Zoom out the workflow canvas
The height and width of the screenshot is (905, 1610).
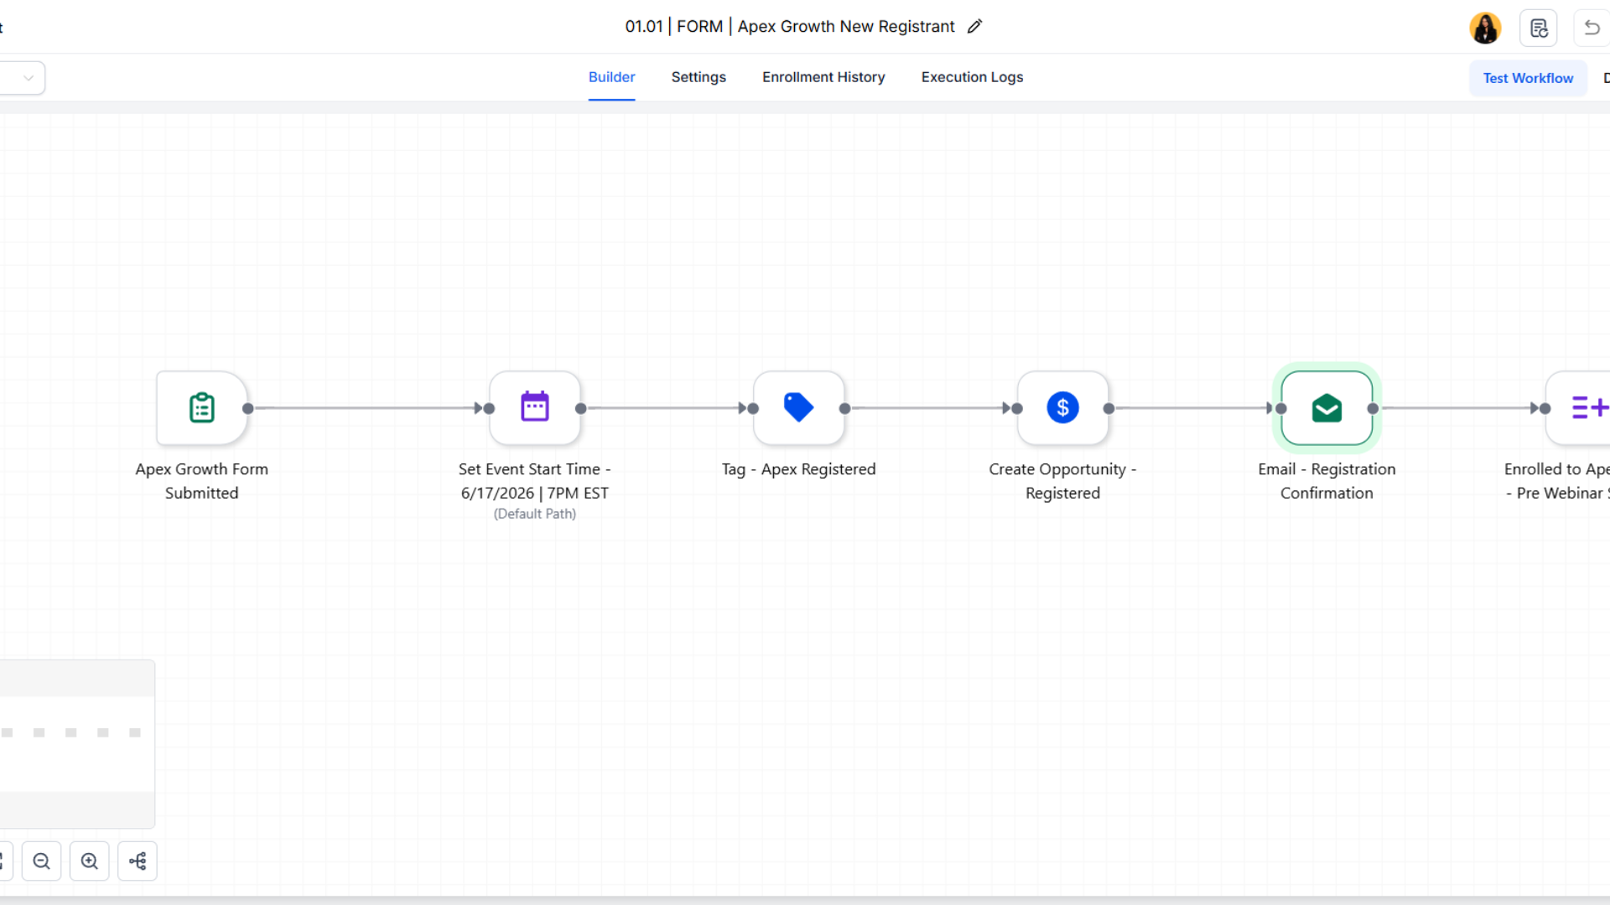42,861
